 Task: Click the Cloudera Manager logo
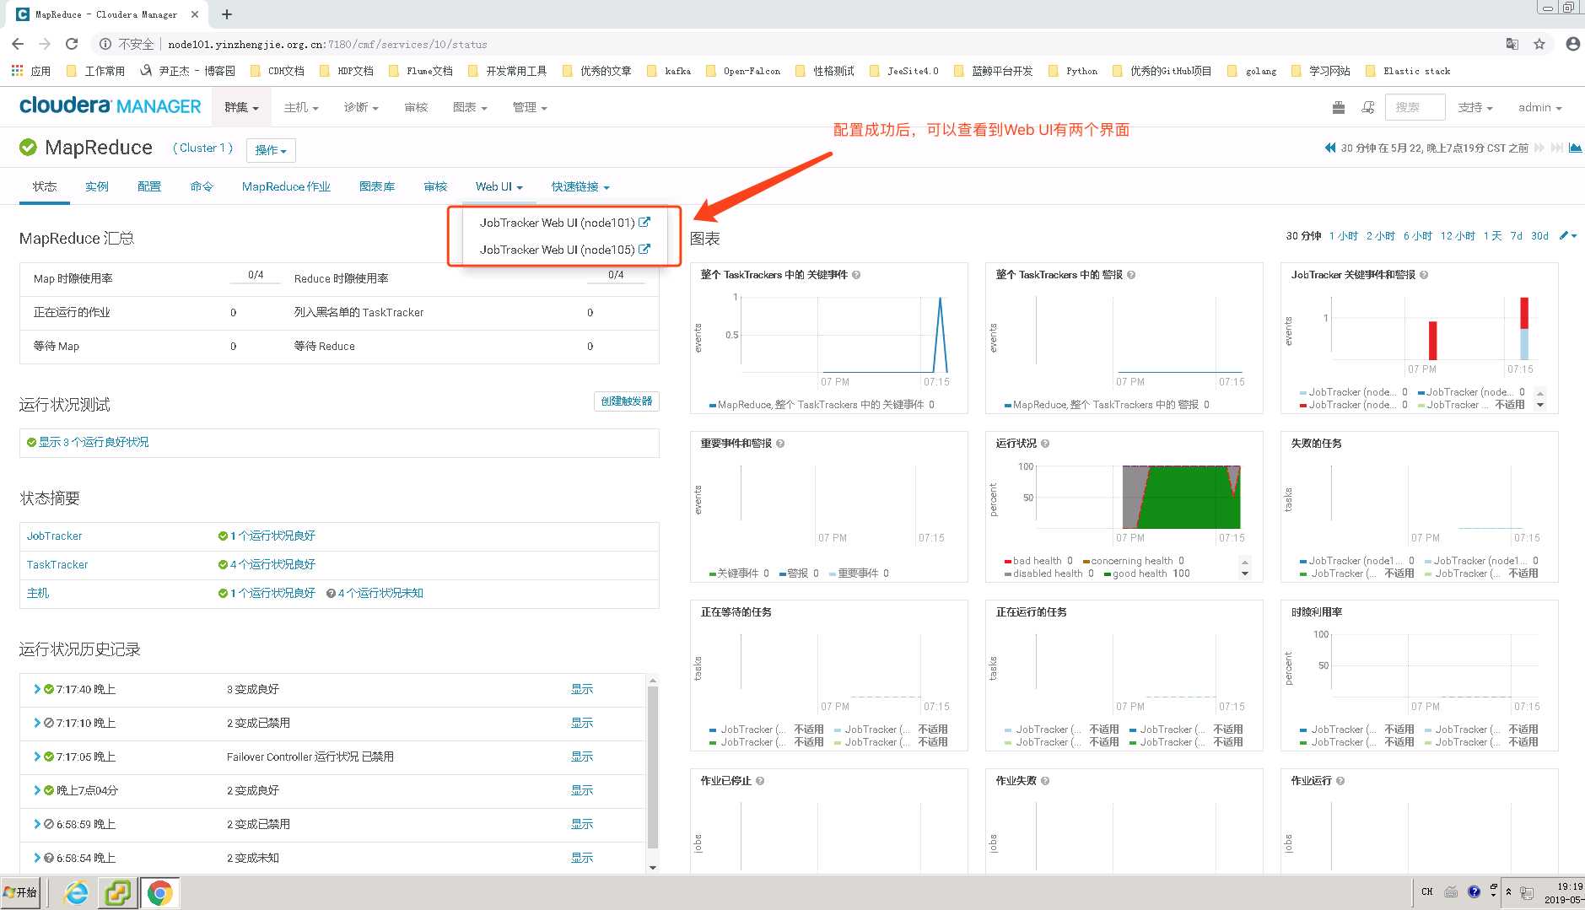tap(111, 106)
